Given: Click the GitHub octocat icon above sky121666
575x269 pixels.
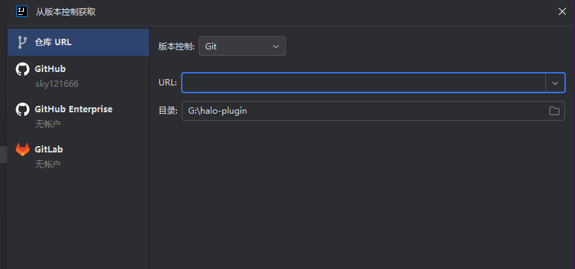Looking at the screenshot, I should (x=23, y=69).
